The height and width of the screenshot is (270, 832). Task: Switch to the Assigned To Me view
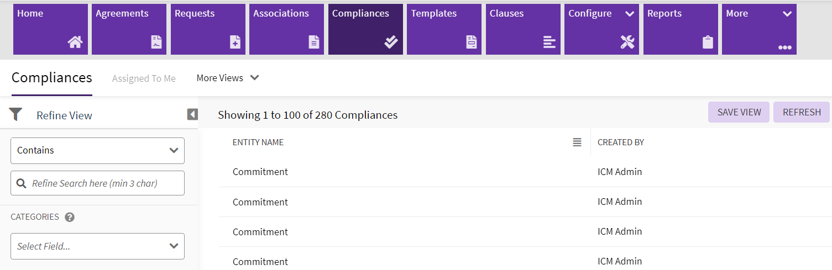coord(144,78)
